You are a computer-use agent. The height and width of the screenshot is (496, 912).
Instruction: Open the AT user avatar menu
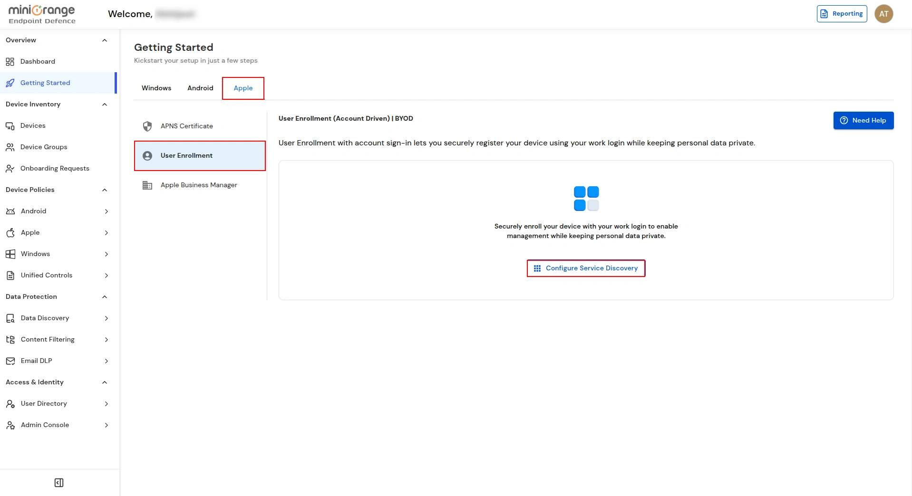(883, 14)
